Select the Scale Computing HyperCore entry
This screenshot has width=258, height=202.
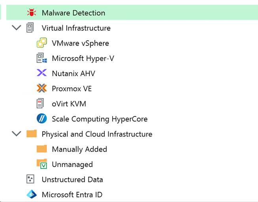pos(100,119)
